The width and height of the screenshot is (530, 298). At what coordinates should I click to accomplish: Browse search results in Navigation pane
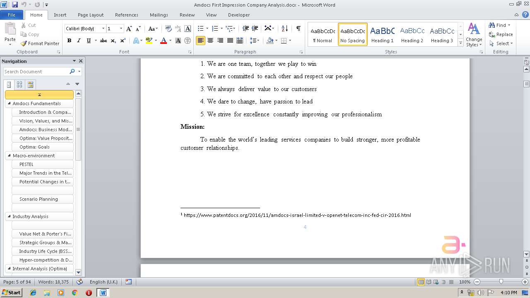[x=30, y=84]
